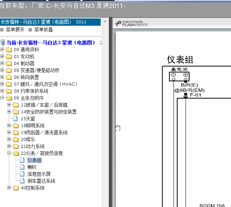
Task: Click the document icon for 倒车雷达系统
Action: [22, 181]
